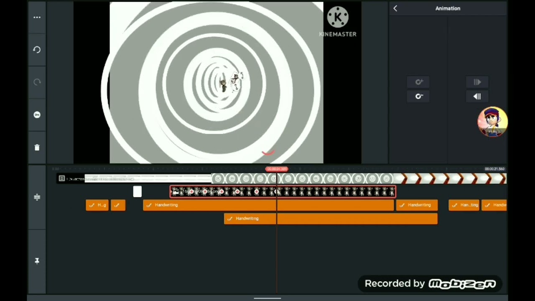Viewport: 535px width, 301px height.
Task: Select the selected dancing-figures image layer clip
Action: pos(283,192)
